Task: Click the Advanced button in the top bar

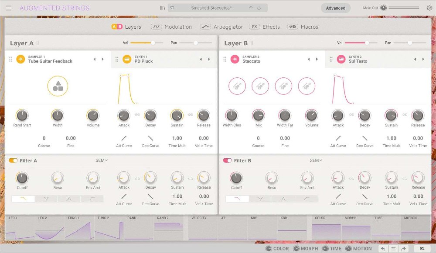Action: [336, 7]
